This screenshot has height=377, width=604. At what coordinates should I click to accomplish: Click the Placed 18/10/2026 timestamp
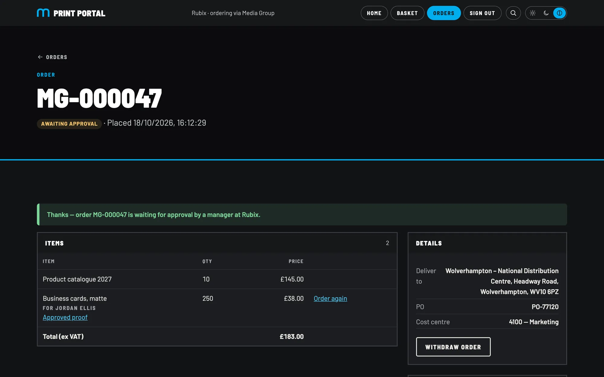(x=156, y=123)
